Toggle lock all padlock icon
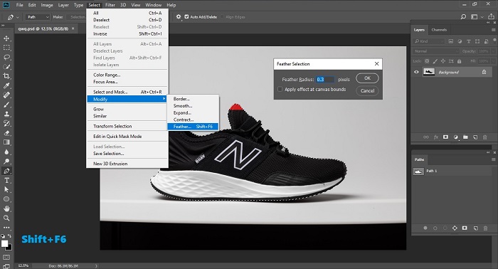 pyautogui.click(x=460, y=61)
